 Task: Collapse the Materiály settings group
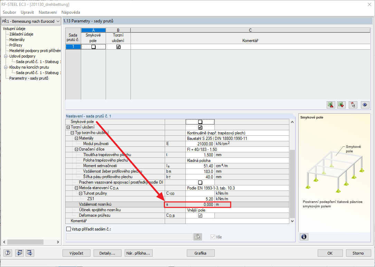point(77,138)
